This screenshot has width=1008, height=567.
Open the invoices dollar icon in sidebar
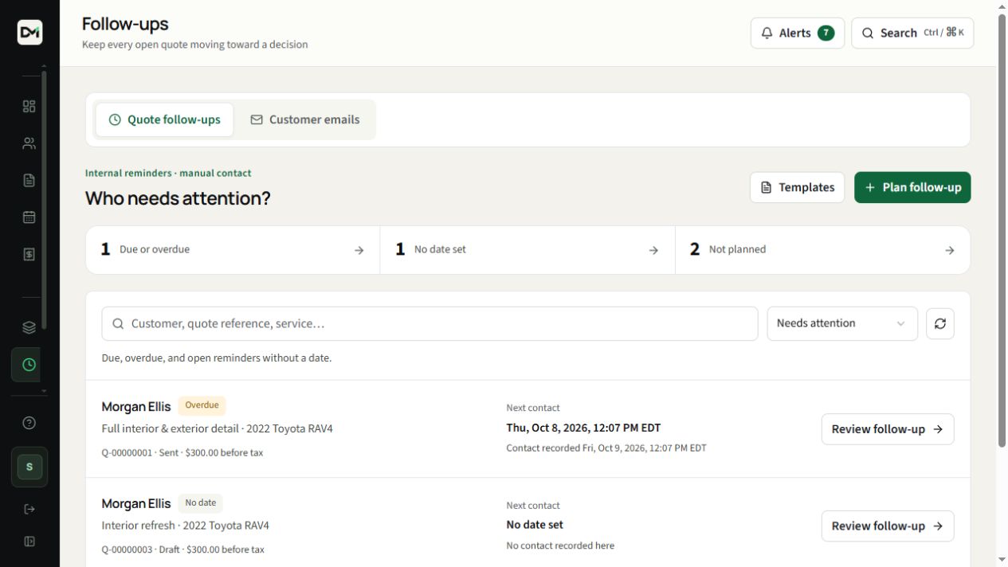click(29, 254)
